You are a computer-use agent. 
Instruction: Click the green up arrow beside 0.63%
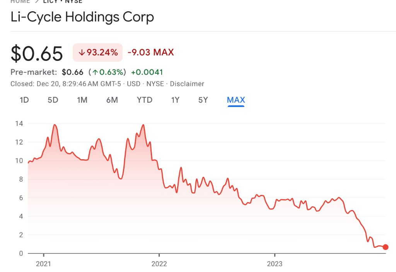(x=95, y=72)
